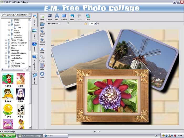Open the Windows Start button

[8, 136]
